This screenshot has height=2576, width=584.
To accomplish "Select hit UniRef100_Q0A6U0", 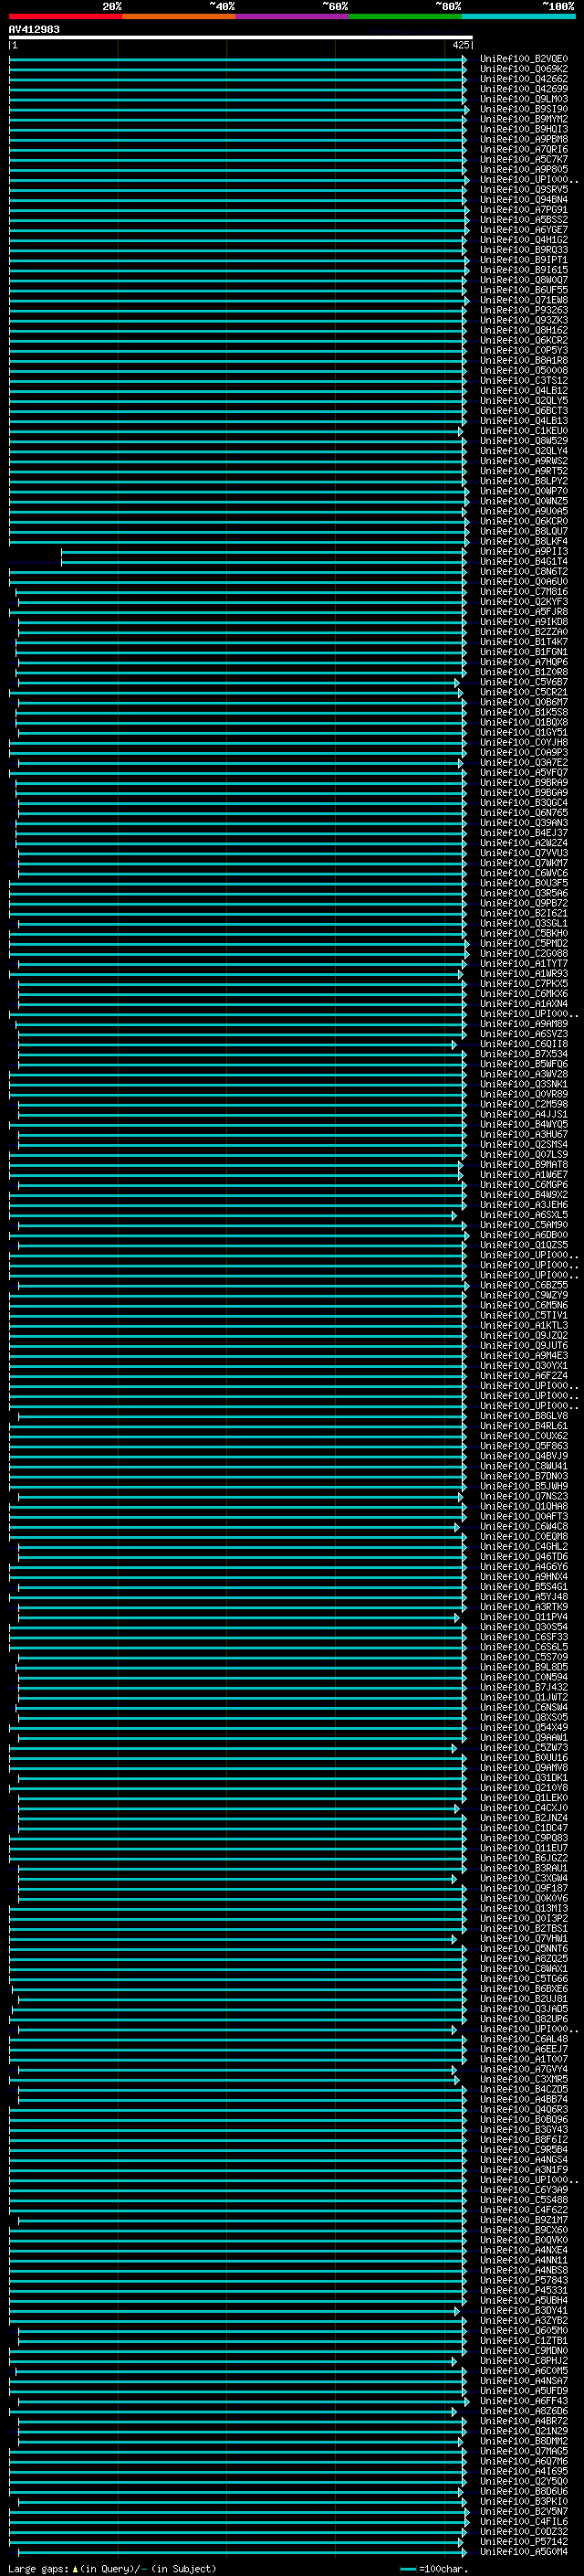I will pos(524,582).
